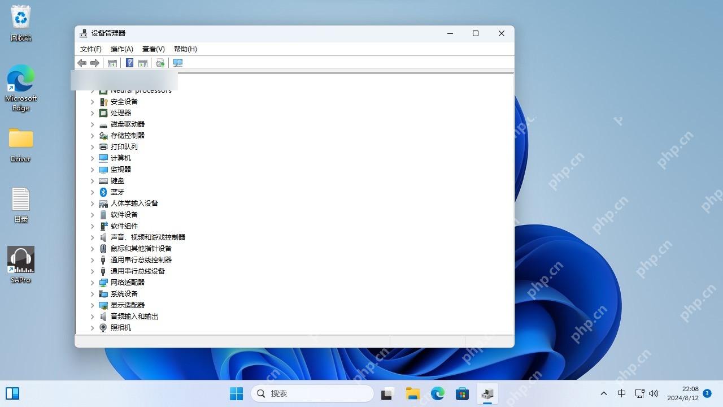The width and height of the screenshot is (723, 407).
Task: Select the SAPro desktop shortcut
Action: [21, 265]
